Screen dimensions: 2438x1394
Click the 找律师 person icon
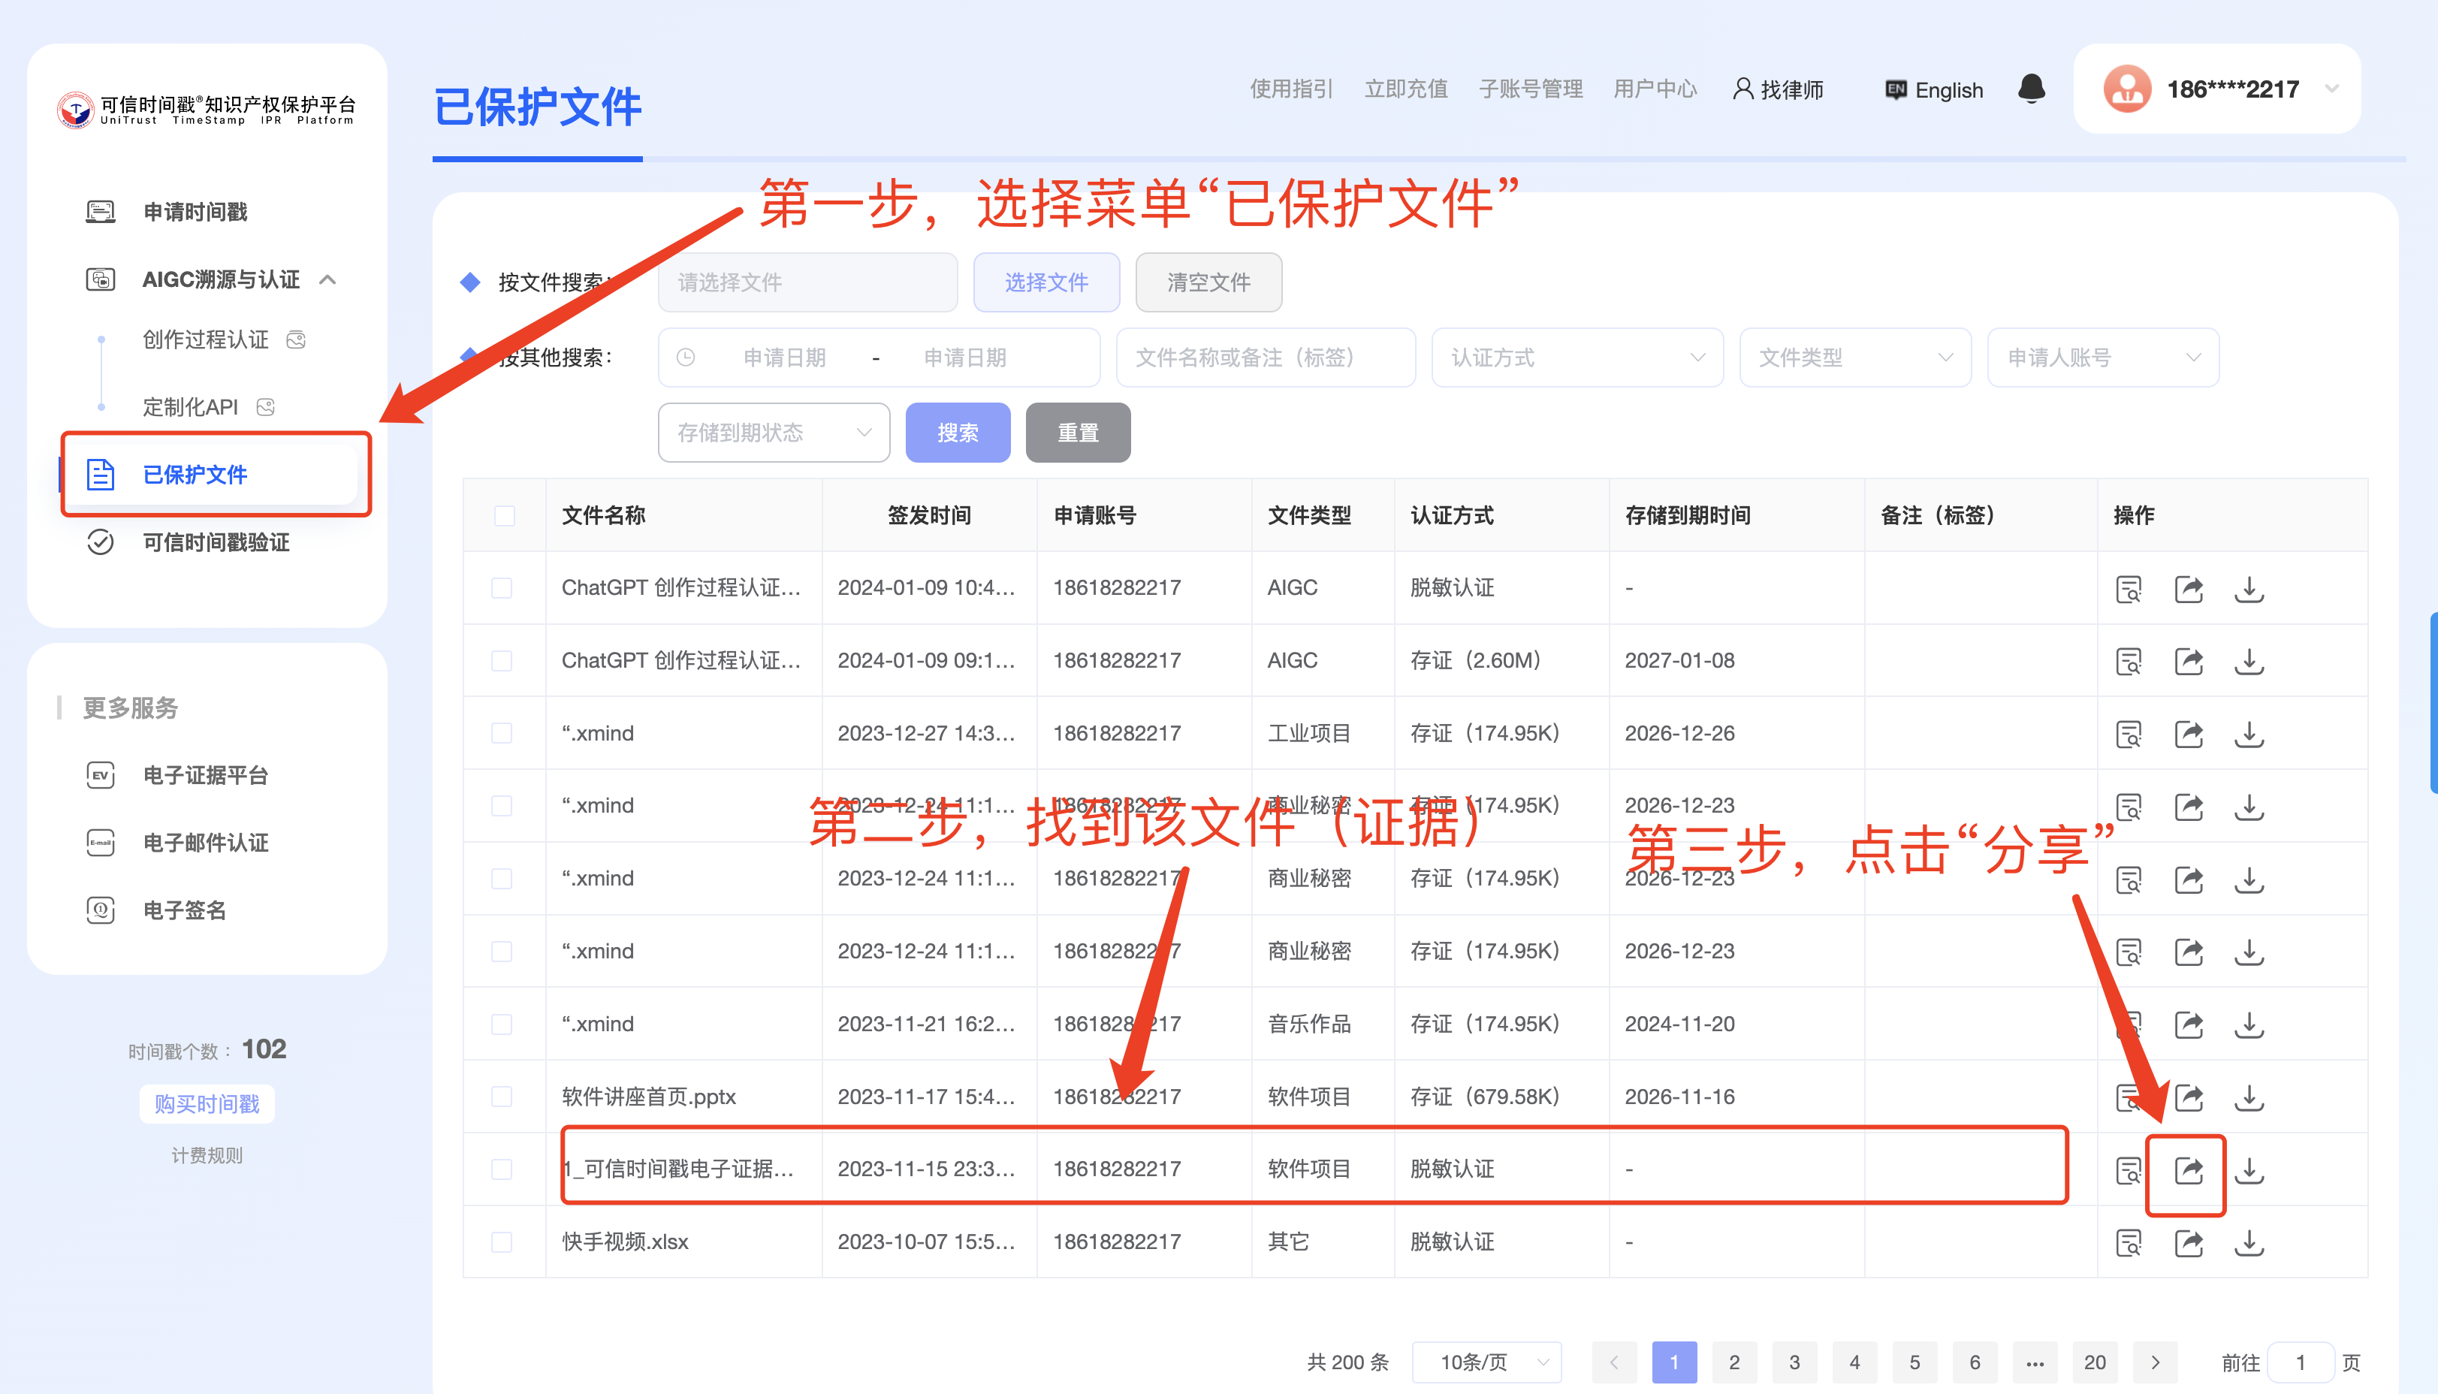[x=1743, y=89]
